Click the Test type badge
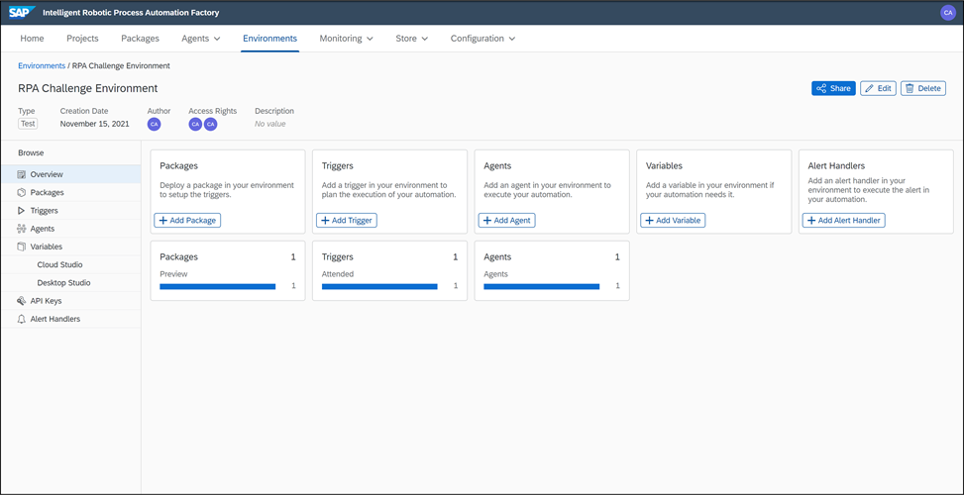This screenshot has width=964, height=495. click(28, 124)
